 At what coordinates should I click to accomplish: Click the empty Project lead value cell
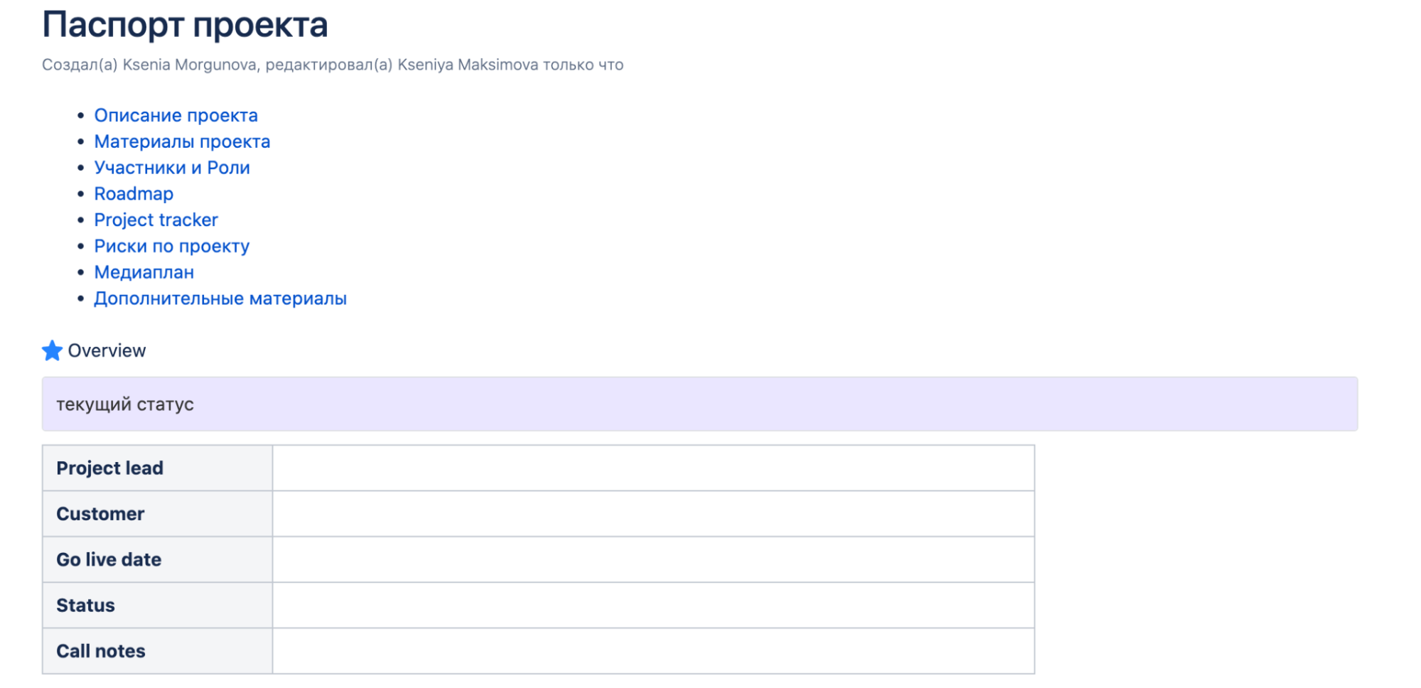(653, 468)
